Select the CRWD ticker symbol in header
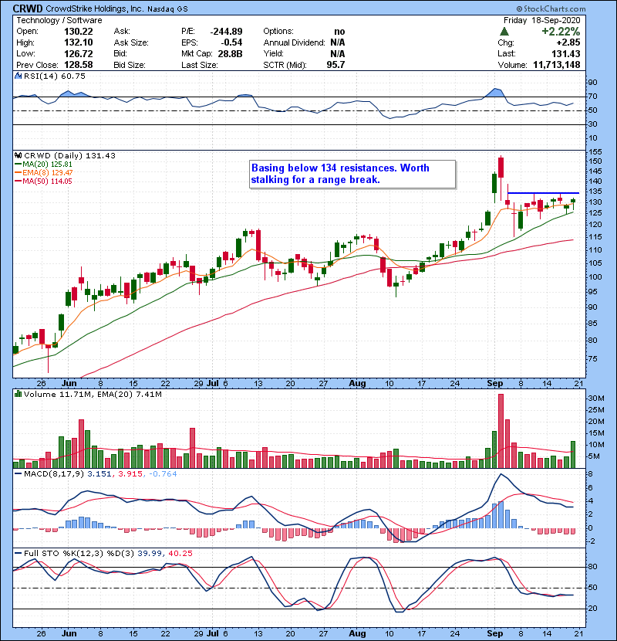This screenshot has width=617, height=641. [27, 8]
